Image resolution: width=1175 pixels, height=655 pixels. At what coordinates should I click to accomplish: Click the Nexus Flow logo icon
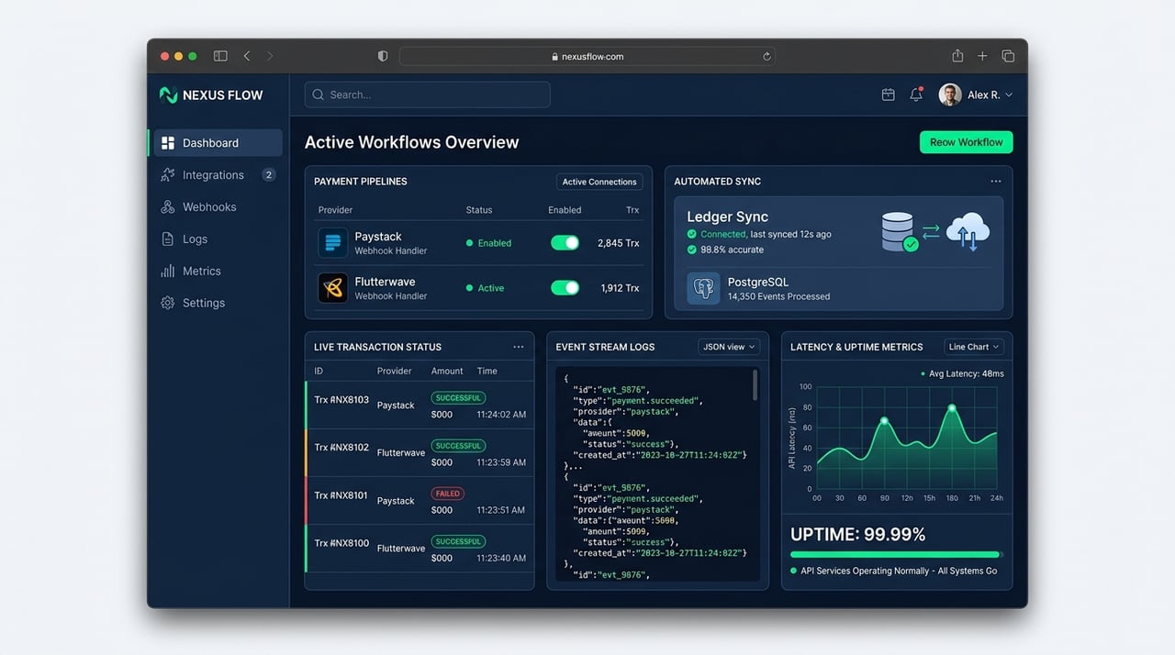point(168,94)
